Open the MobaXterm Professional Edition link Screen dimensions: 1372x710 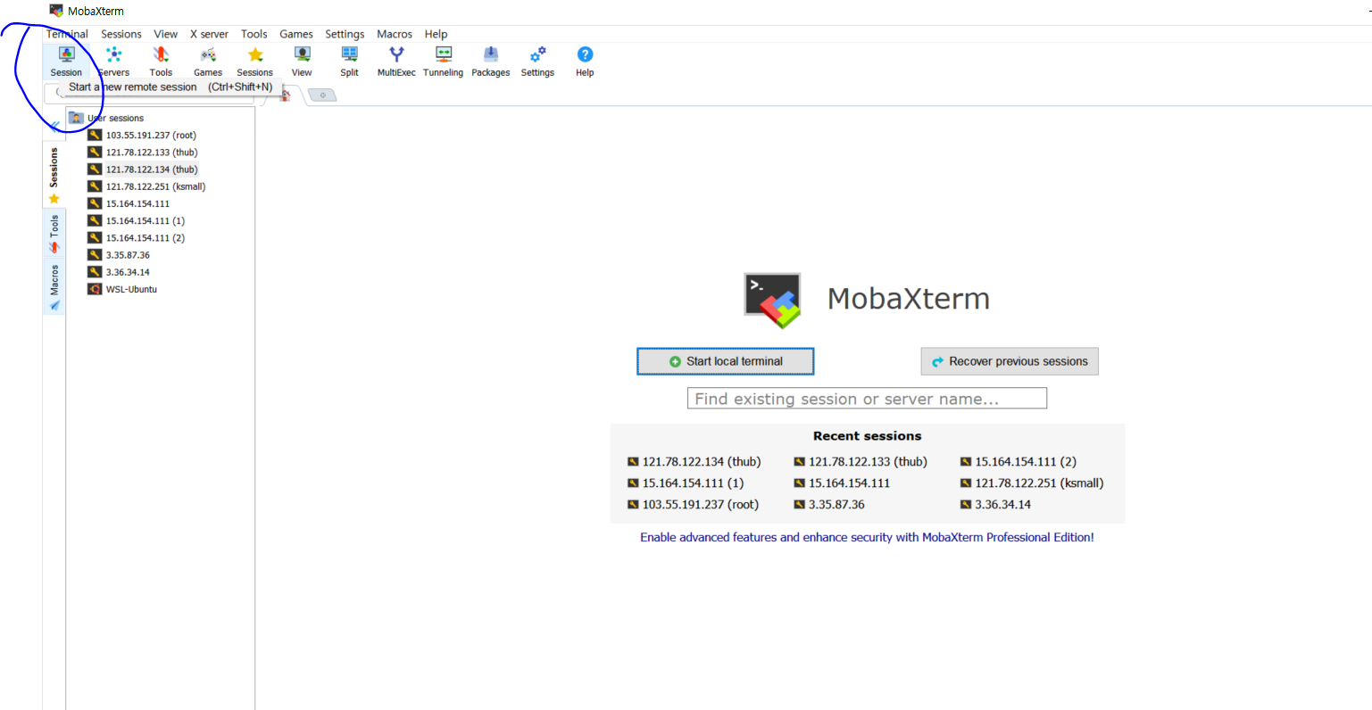866,538
